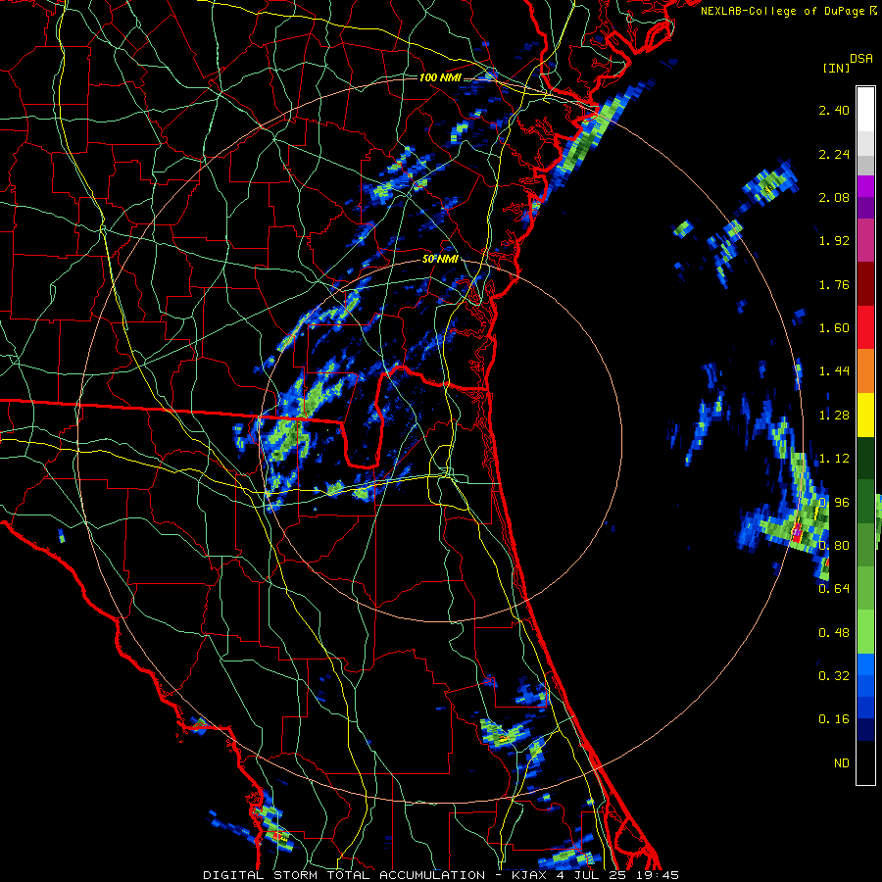Select the 0.64 legend value
This screenshot has width=882, height=882.
tap(834, 589)
